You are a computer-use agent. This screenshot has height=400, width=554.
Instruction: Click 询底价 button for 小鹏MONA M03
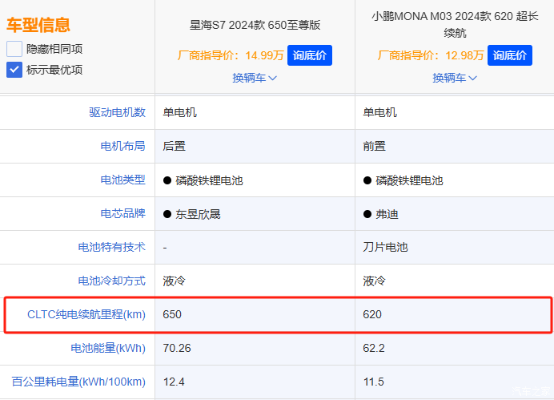pos(509,55)
